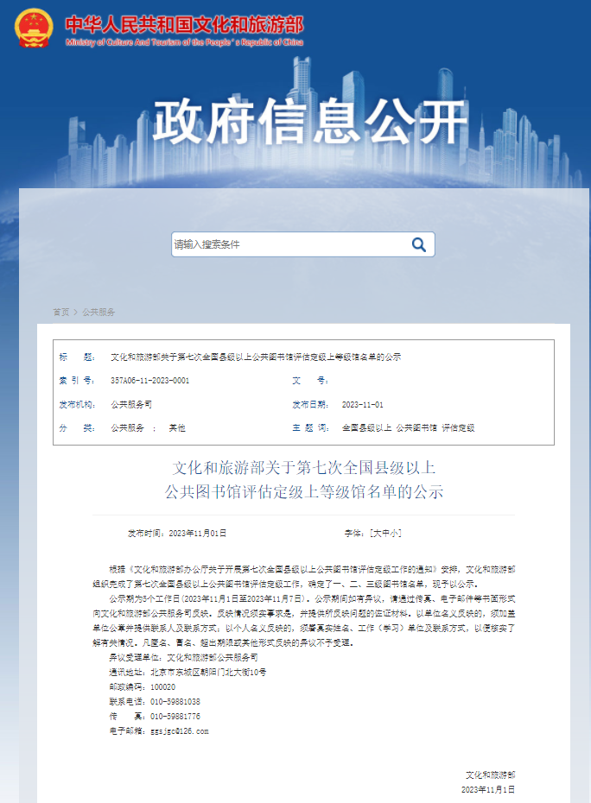
Task: Click publishing agency value 公共服务司
Action: [x=131, y=404]
